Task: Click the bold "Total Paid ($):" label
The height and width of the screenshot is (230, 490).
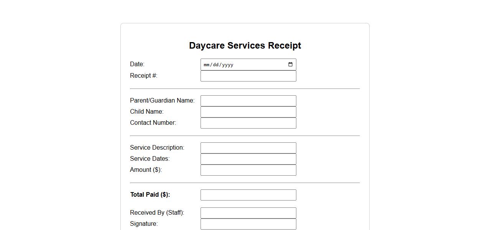Action: (x=150, y=195)
